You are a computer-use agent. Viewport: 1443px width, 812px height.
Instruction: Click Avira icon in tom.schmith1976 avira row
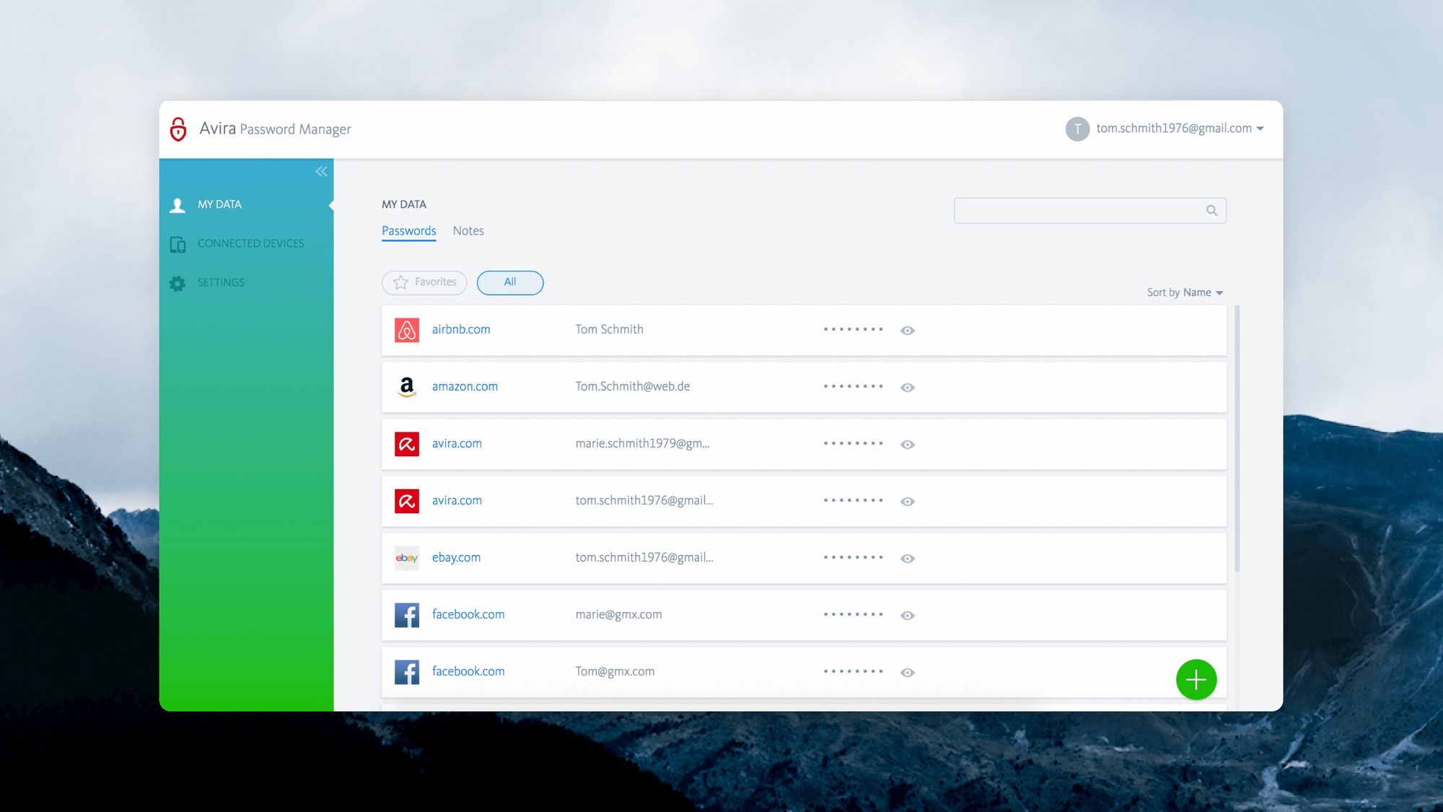[x=406, y=501]
